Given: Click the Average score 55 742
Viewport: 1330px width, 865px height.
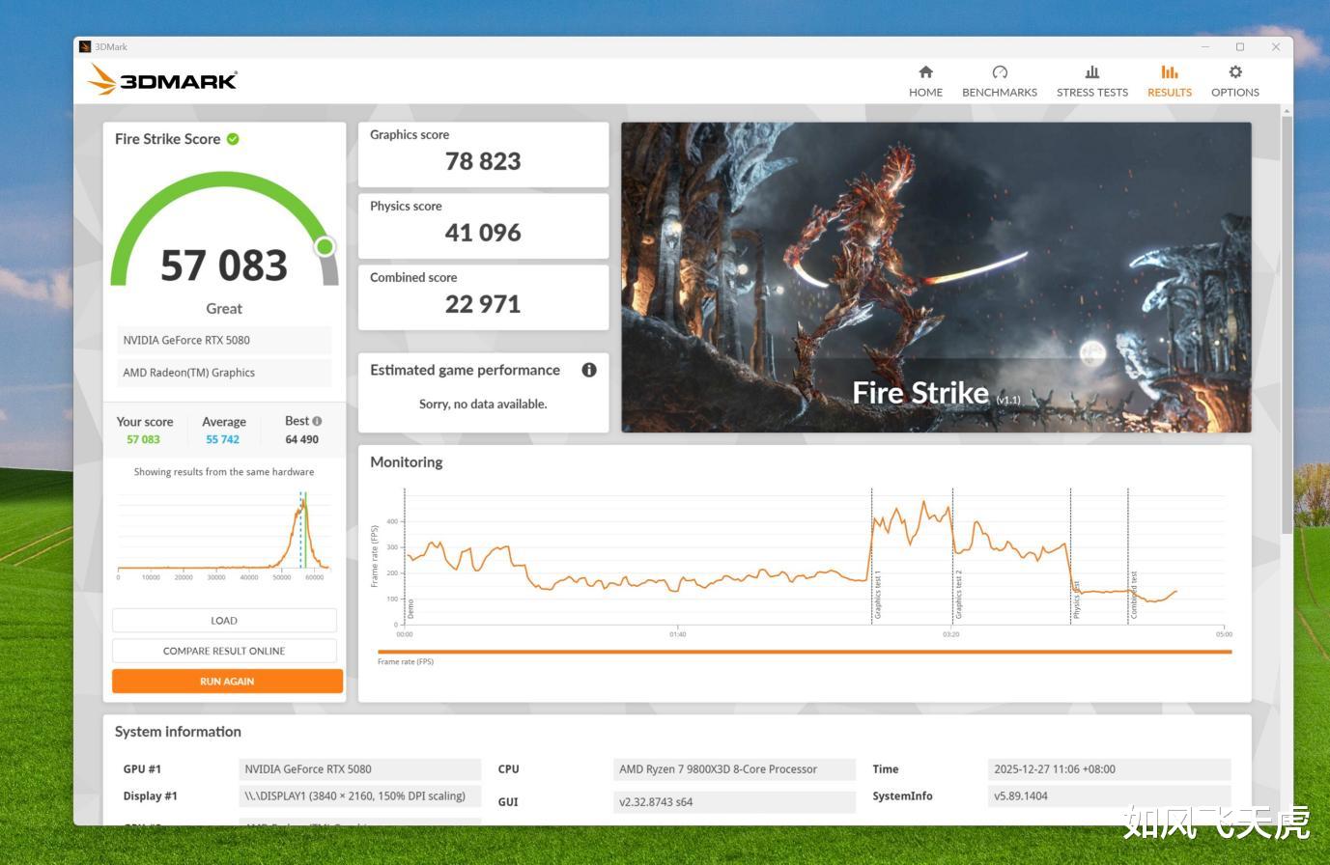Looking at the screenshot, I should click(x=222, y=439).
